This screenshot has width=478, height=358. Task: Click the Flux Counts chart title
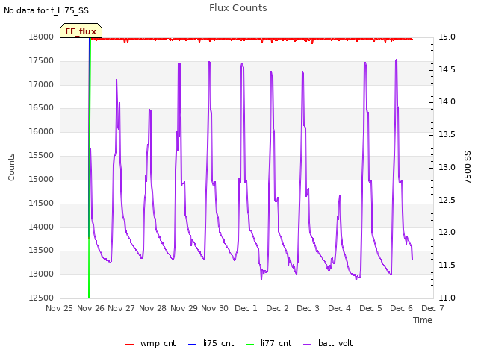(x=238, y=8)
